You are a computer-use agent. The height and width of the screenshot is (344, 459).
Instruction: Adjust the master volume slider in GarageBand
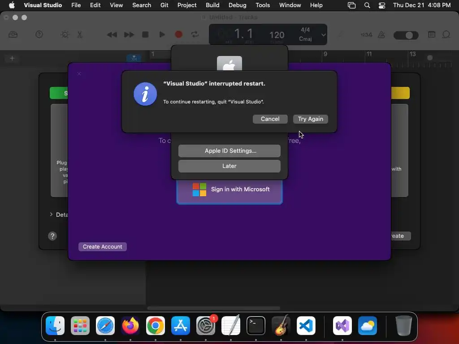406,35
